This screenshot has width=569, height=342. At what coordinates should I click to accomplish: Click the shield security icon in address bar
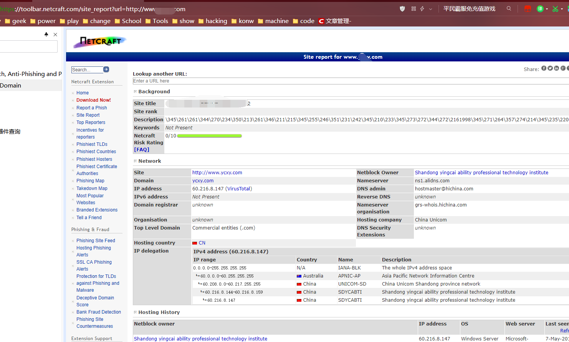tap(402, 9)
